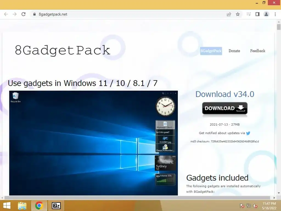
Task: Reload the 8gadgetpack.net page
Action: tap(24, 14)
